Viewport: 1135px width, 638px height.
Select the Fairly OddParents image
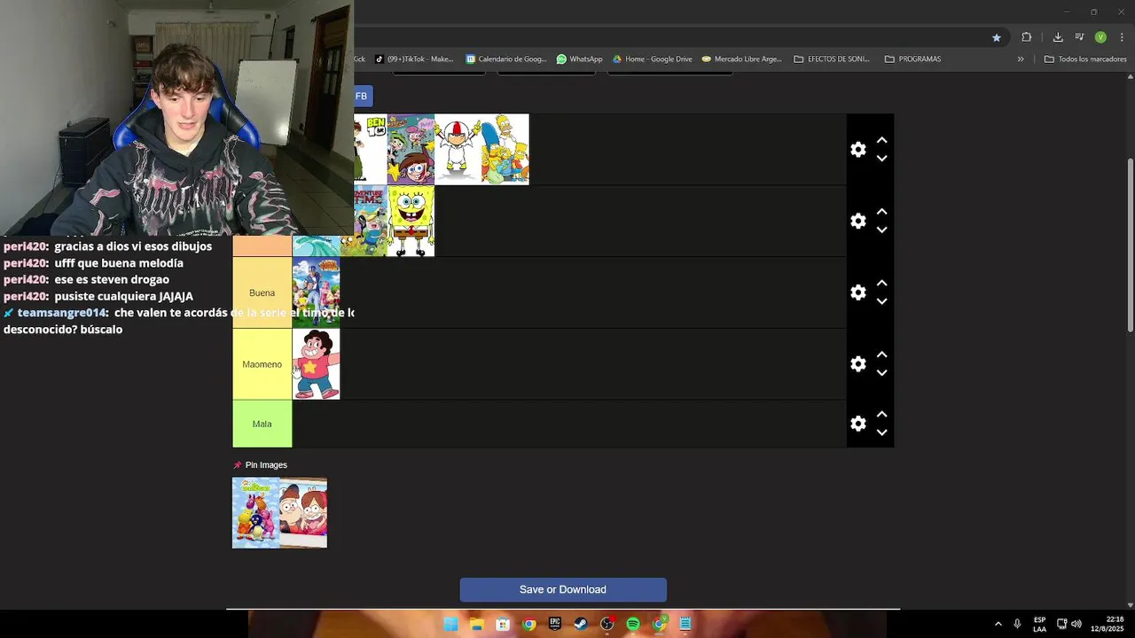pos(411,149)
